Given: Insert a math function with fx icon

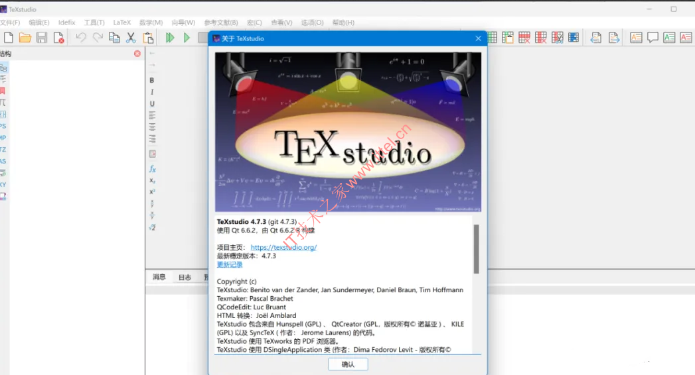Looking at the screenshot, I should pyautogui.click(x=152, y=169).
